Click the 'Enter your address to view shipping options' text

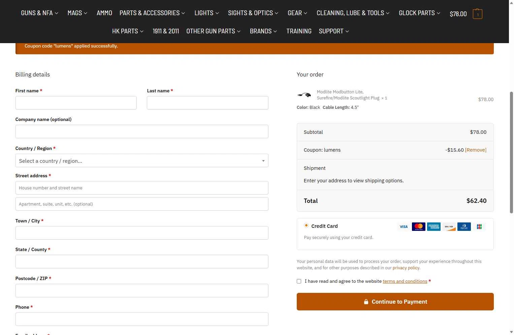[x=354, y=181]
